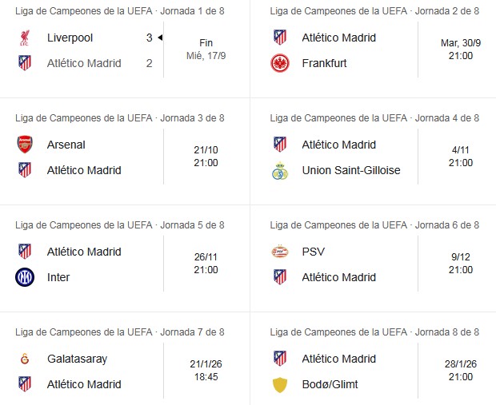
Task: Click the Union Saint-Gilloise crest icon
Action: pos(280,170)
